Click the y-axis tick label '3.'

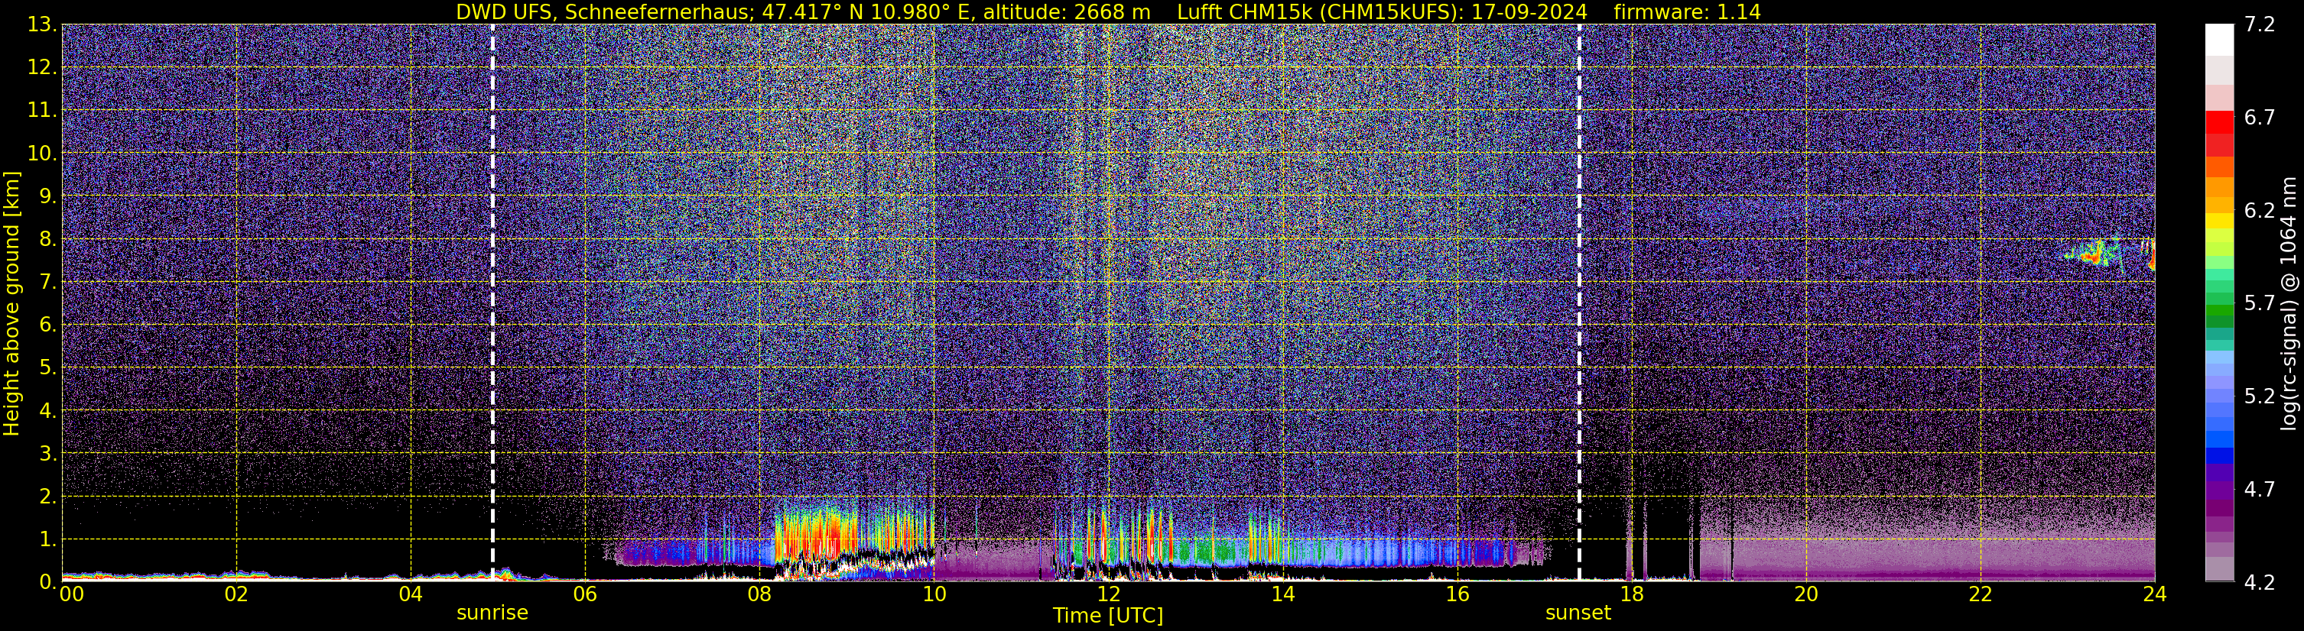[47, 454]
